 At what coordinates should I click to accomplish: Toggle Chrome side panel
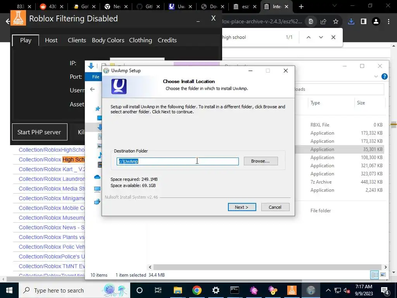(x=364, y=22)
